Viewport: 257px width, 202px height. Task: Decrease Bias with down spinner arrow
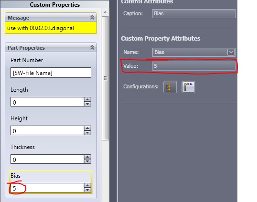pyautogui.click(x=87, y=190)
